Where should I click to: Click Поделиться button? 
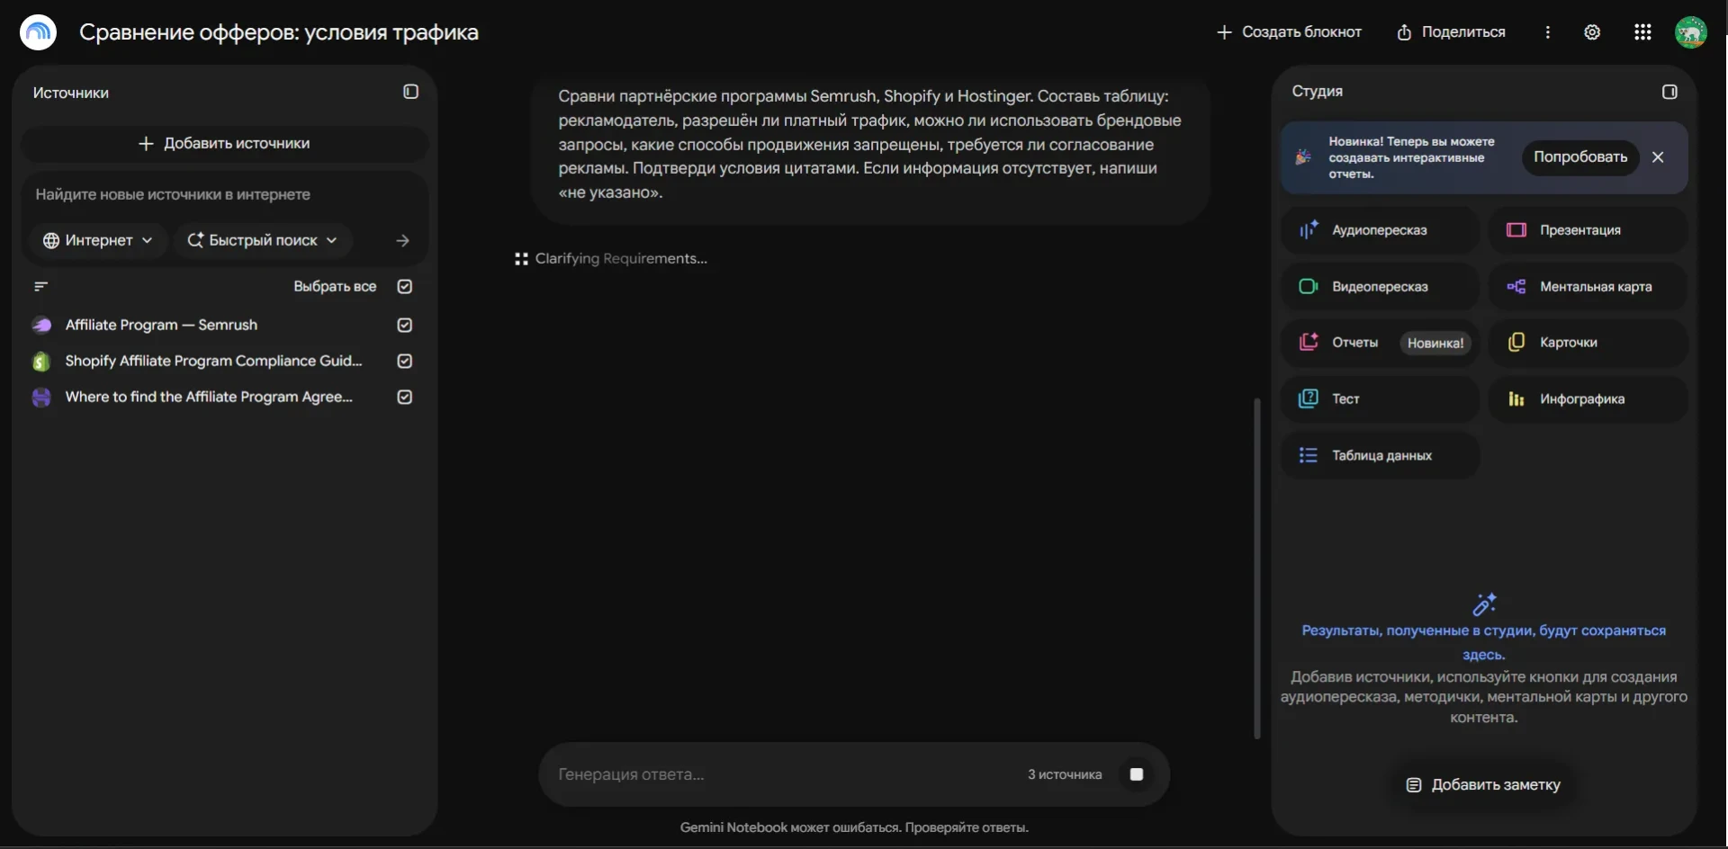pyautogui.click(x=1451, y=32)
